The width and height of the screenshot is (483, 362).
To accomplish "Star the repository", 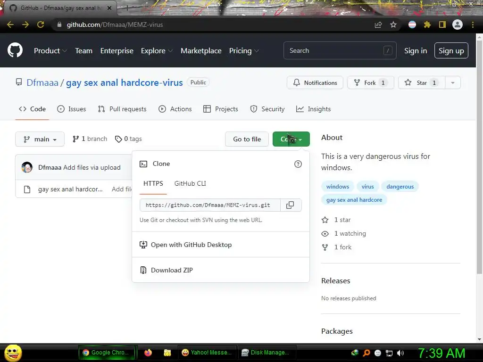I will 421,82.
